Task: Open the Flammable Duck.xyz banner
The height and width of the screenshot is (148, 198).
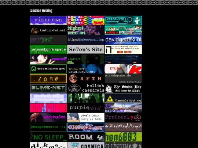Action: [123, 98]
